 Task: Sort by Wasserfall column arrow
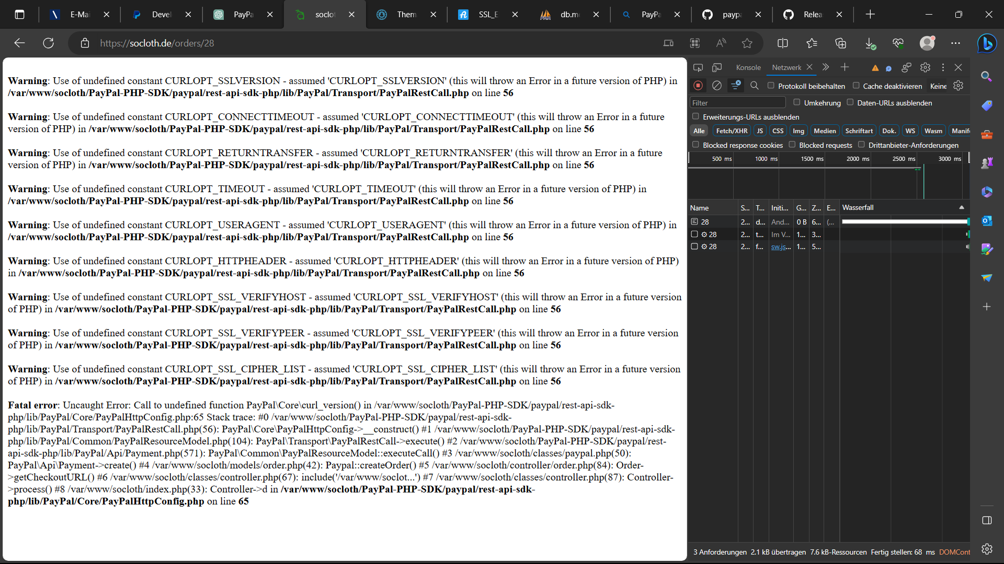coord(961,208)
